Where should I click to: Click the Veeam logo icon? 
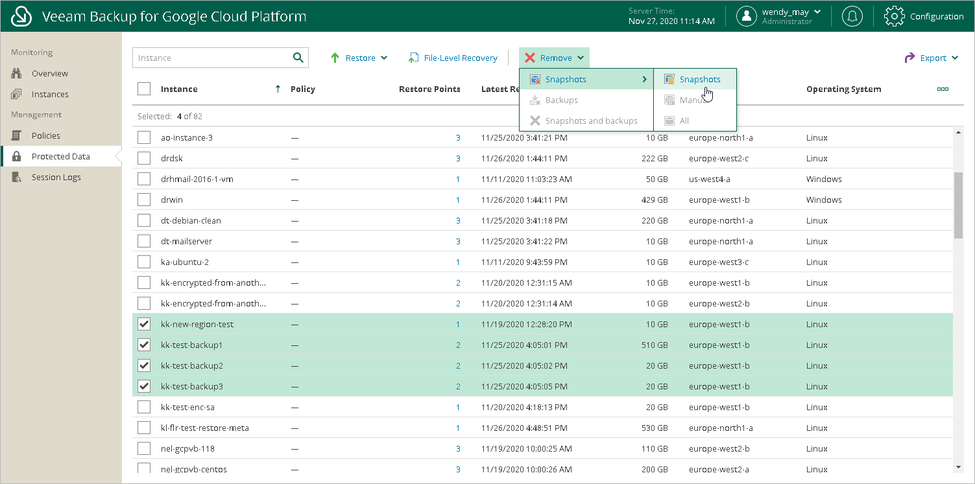click(22, 16)
